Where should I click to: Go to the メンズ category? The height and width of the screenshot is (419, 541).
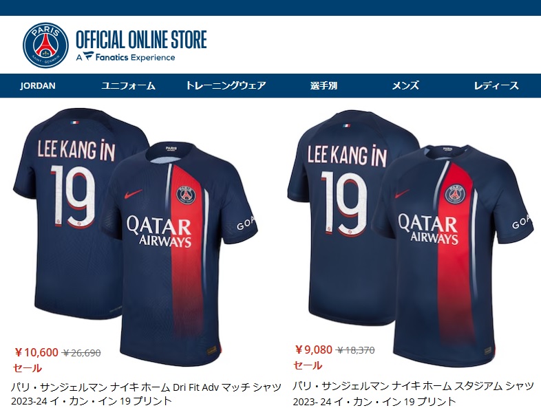(405, 85)
